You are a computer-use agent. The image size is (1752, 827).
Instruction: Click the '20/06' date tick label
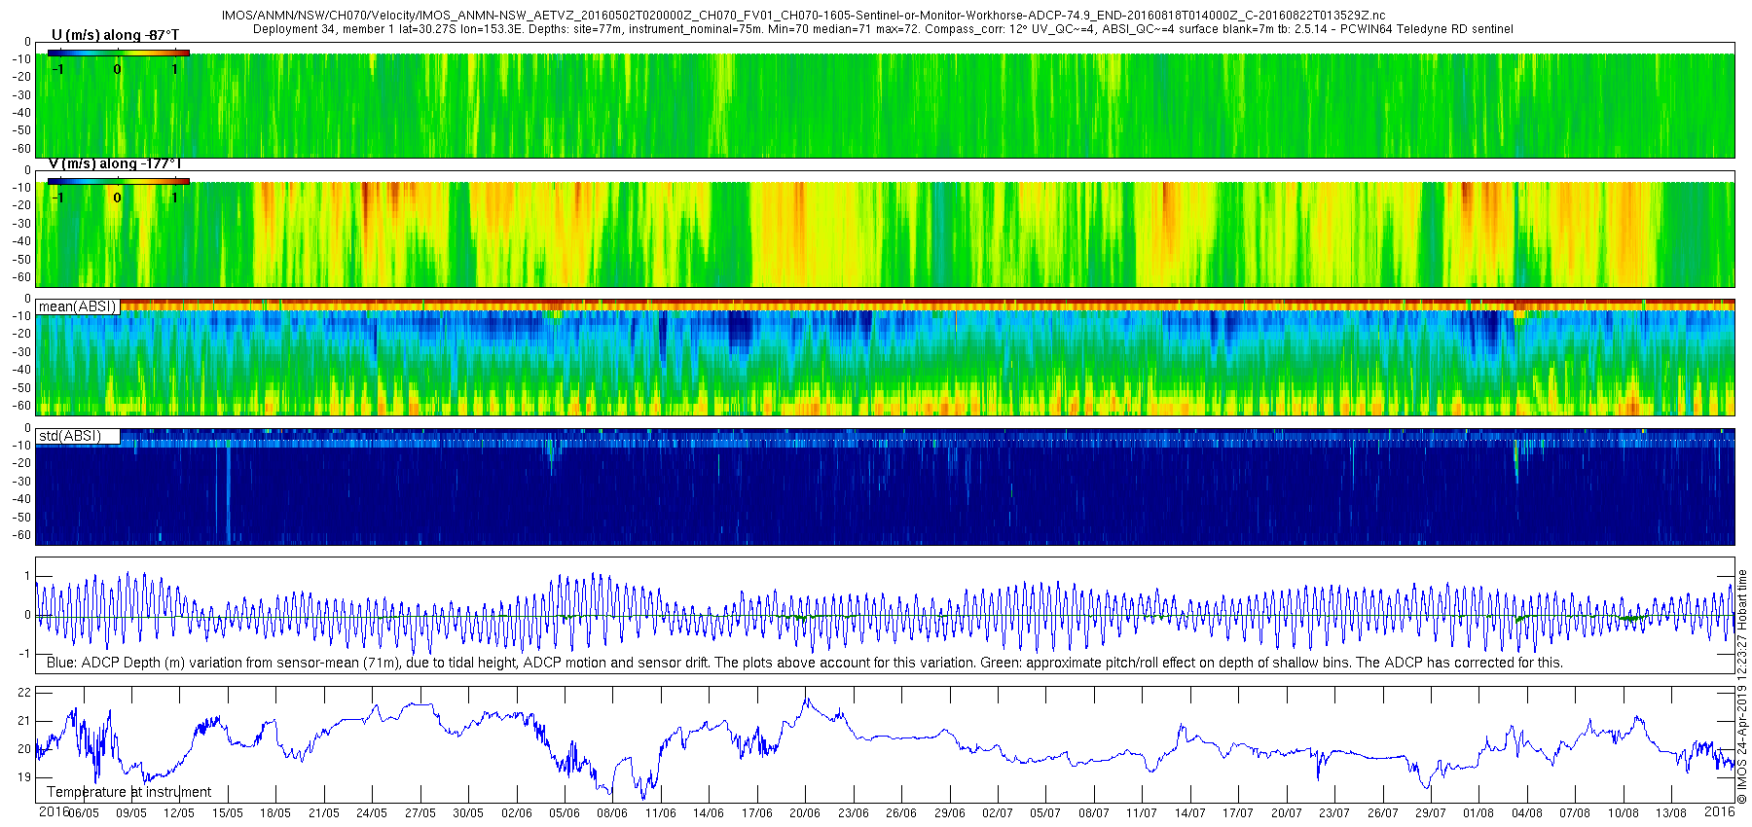(805, 813)
